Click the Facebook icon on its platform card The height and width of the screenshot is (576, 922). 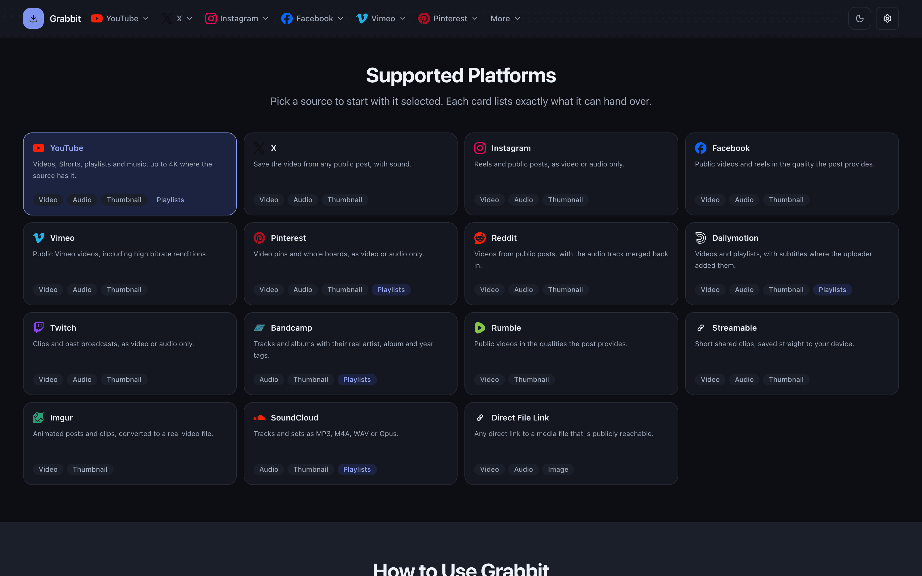click(x=700, y=148)
